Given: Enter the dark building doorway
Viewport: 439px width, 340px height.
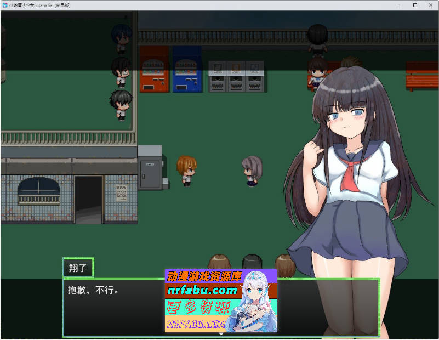Looking at the screenshot, I should tap(88, 199).
